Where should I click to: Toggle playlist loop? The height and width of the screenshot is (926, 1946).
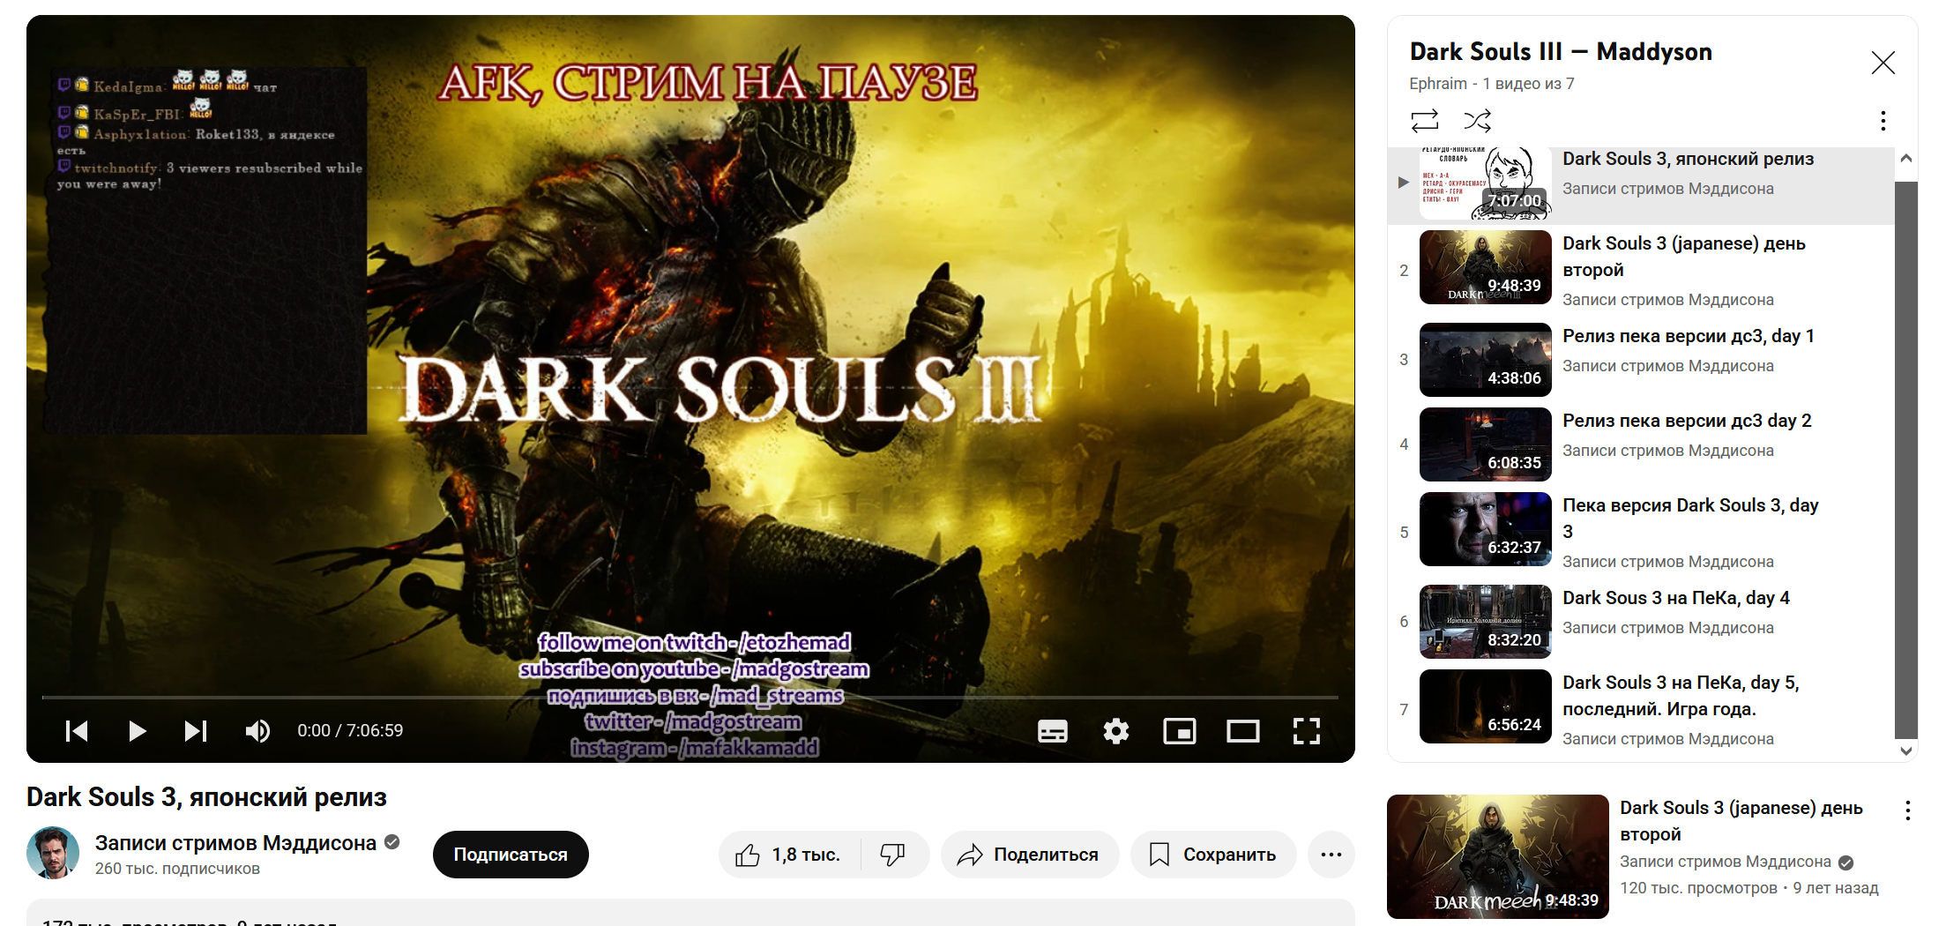click(1425, 120)
